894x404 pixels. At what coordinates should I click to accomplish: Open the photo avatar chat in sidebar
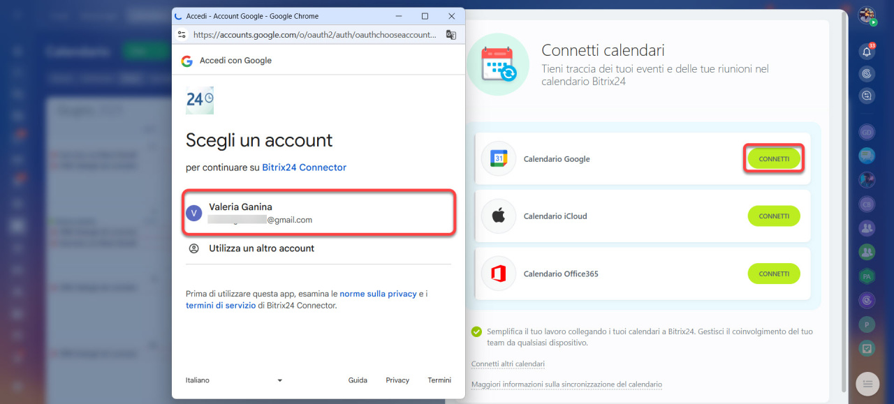[867, 179]
